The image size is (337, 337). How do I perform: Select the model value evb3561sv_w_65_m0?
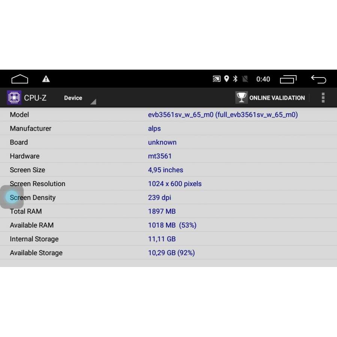pos(223,115)
